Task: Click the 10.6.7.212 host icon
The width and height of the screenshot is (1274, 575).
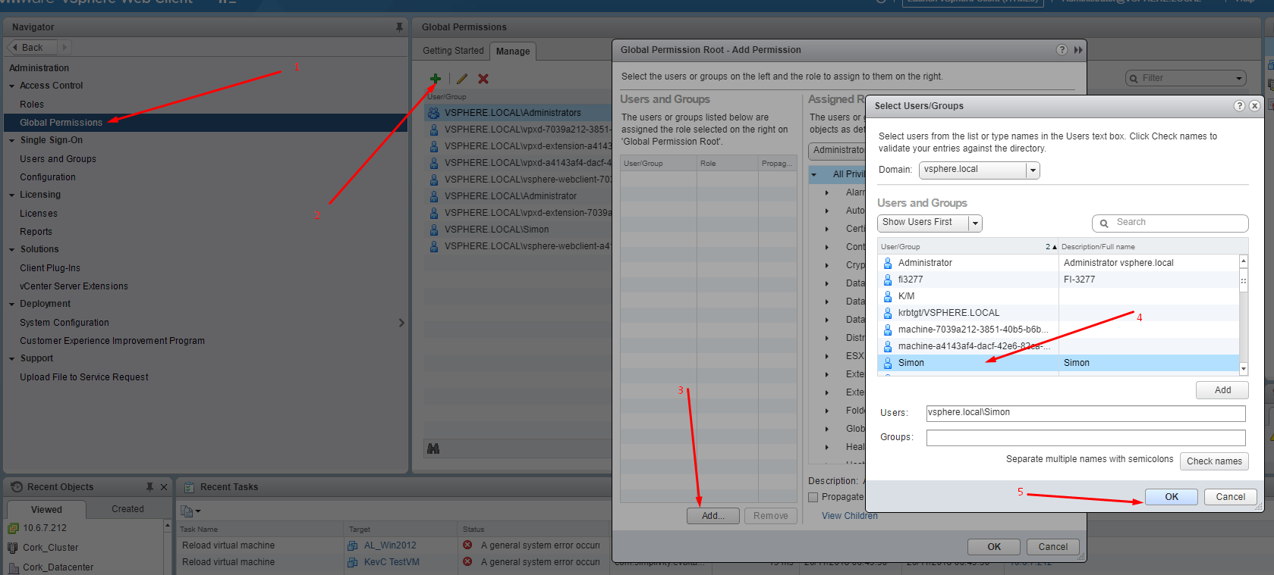Action: 13,528
